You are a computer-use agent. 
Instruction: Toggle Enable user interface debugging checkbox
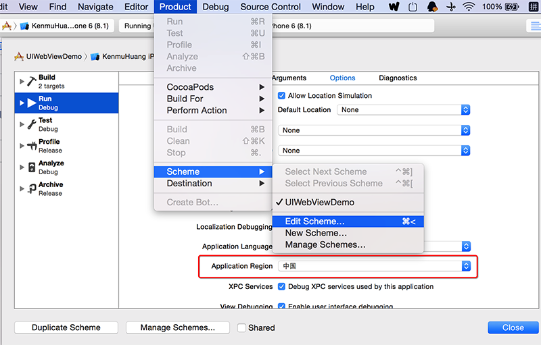(x=281, y=306)
